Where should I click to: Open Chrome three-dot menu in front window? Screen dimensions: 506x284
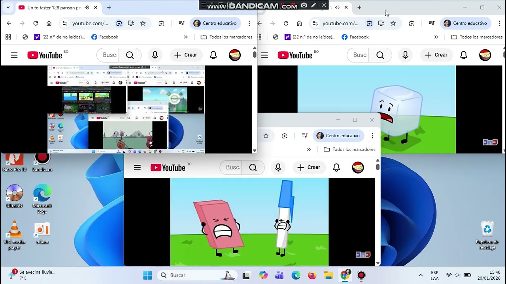(372, 136)
